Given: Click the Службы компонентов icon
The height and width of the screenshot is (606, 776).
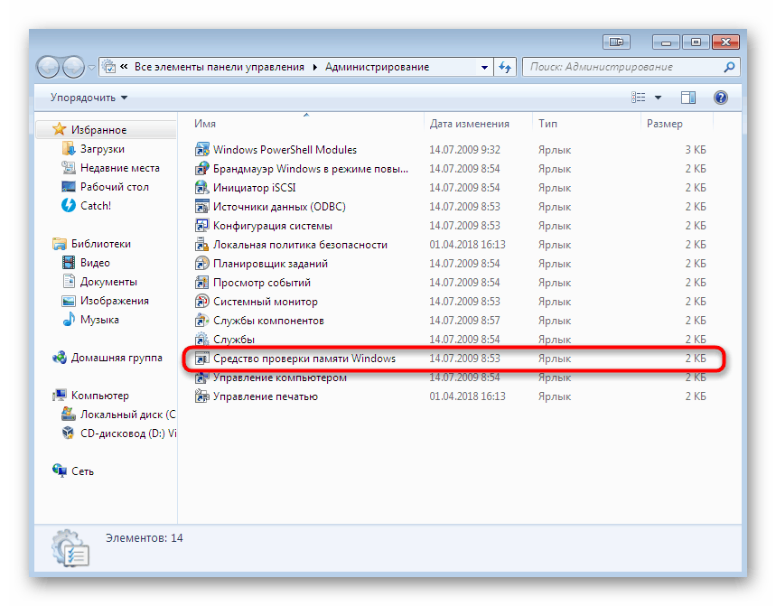Looking at the screenshot, I should tap(201, 321).
